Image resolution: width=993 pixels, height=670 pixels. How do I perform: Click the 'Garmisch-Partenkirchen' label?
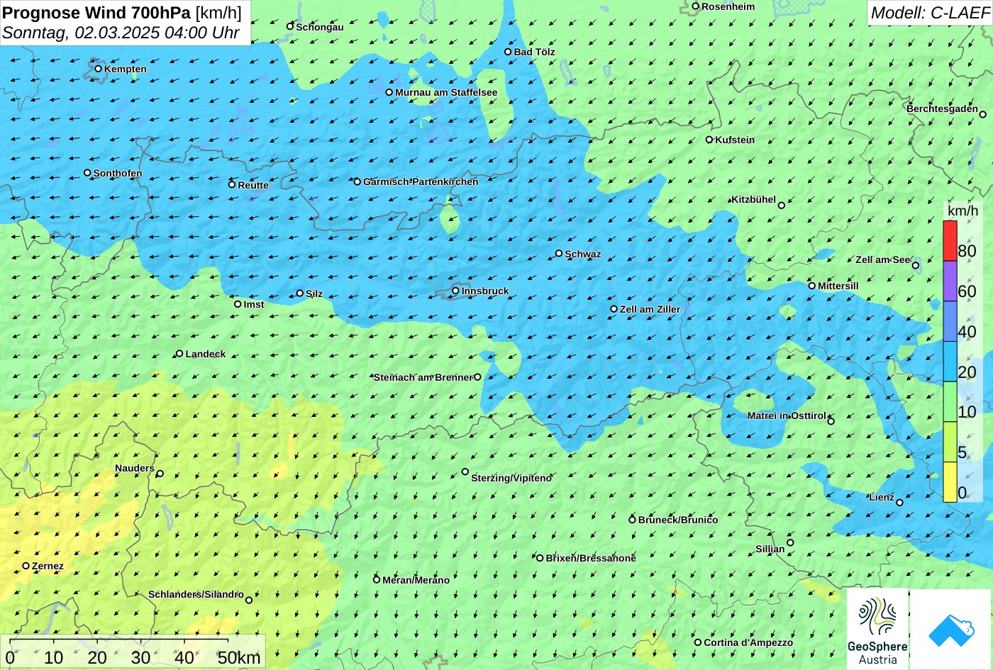point(421,182)
